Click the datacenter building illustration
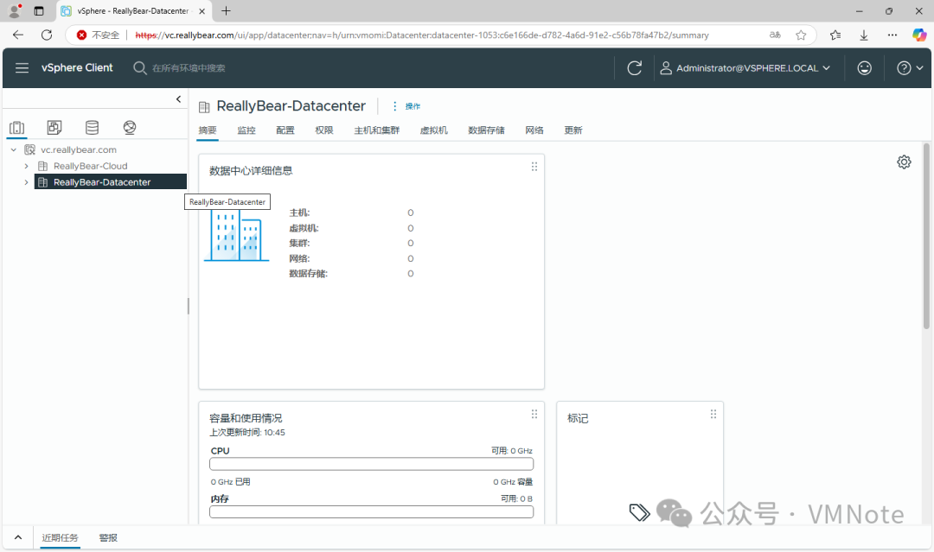934x552 pixels. [236, 236]
